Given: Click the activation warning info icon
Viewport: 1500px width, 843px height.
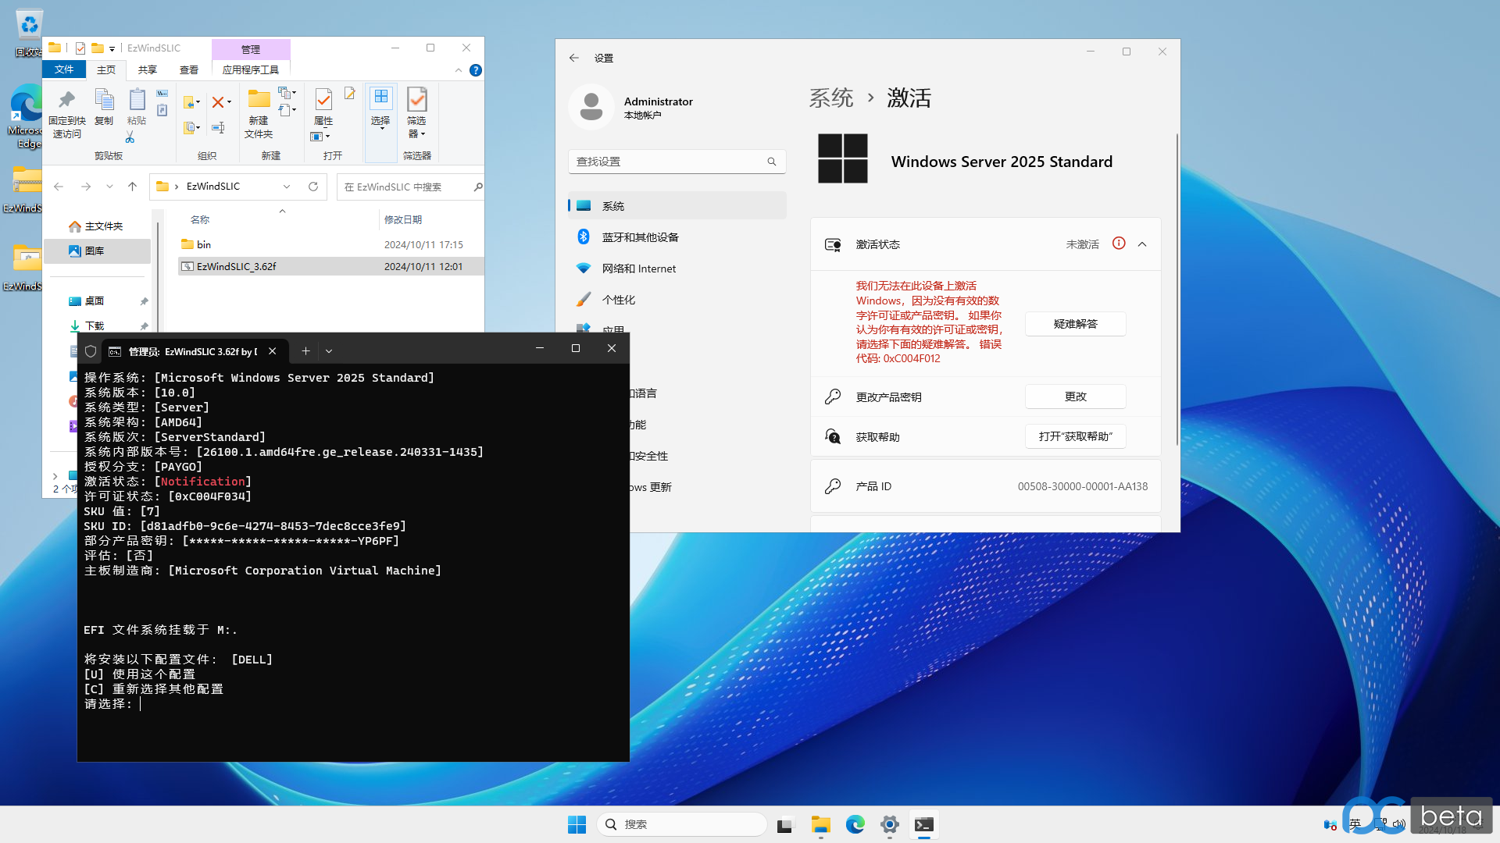Looking at the screenshot, I should click(x=1119, y=244).
